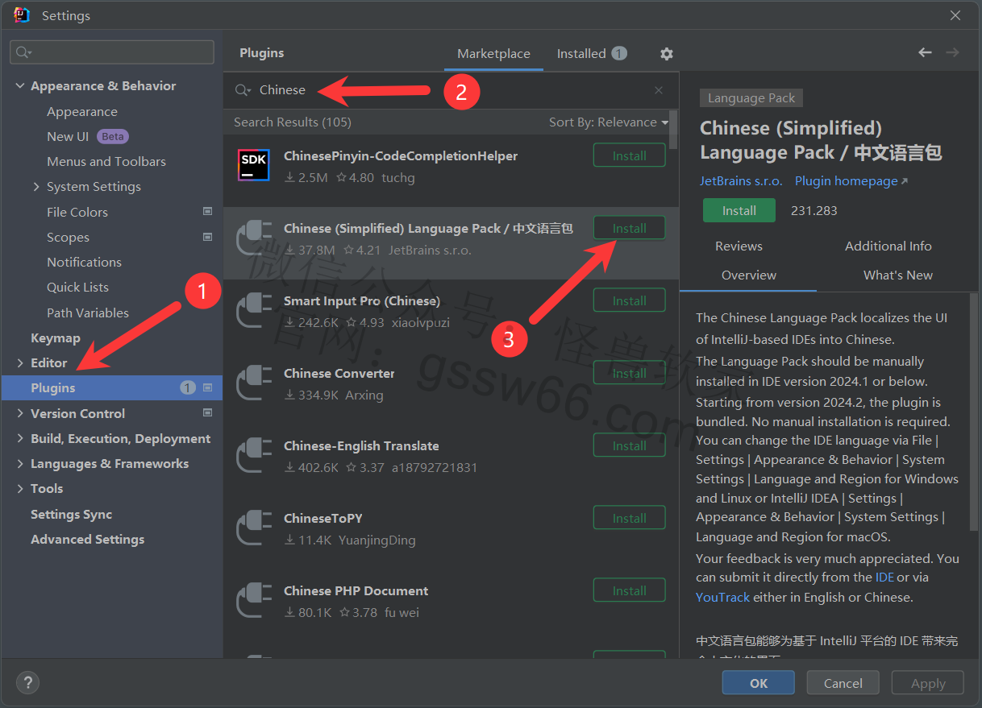Click the ChinesePinyin-CodeCompletionHelper SDK icon

253,166
